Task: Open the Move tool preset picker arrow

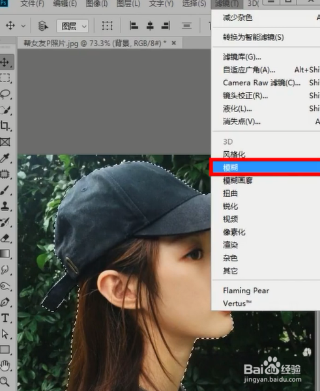Action: pos(23,25)
